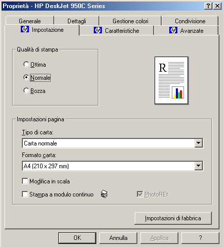Click Impostazioni di fabbrica button
The image size is (223, 247).
click(x=173, y=218)
